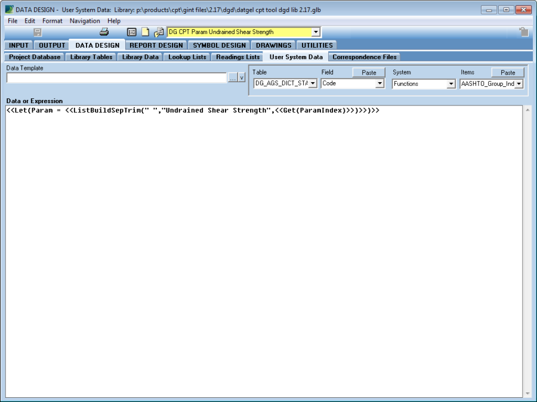Click the small v button beside Data Template
537x402 pixels.
click(241, 77)
